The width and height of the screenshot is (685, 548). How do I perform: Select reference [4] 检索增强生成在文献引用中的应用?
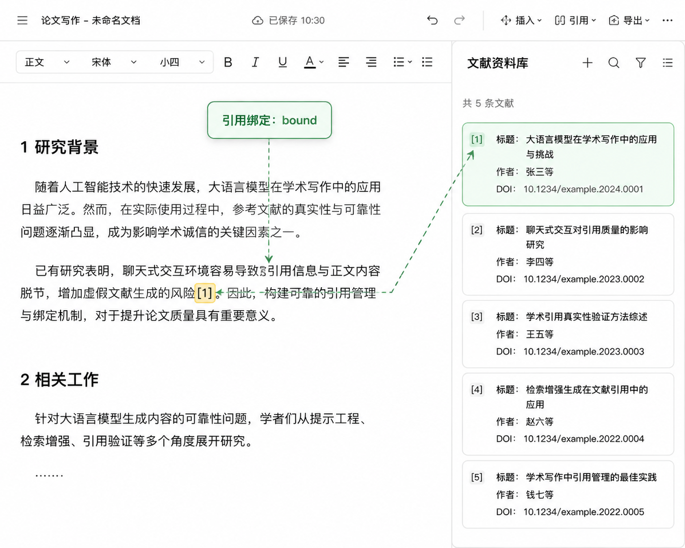[x=568, y=414]
